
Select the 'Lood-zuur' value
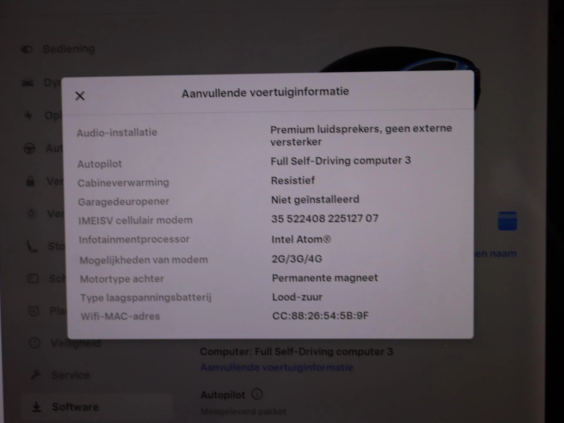pyautogui.click(x=297, y=297)
